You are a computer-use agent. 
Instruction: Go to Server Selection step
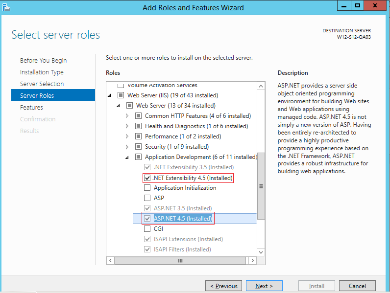(x=42, y=84)
